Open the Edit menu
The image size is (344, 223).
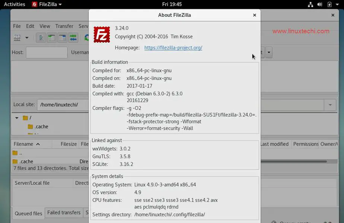30,26
